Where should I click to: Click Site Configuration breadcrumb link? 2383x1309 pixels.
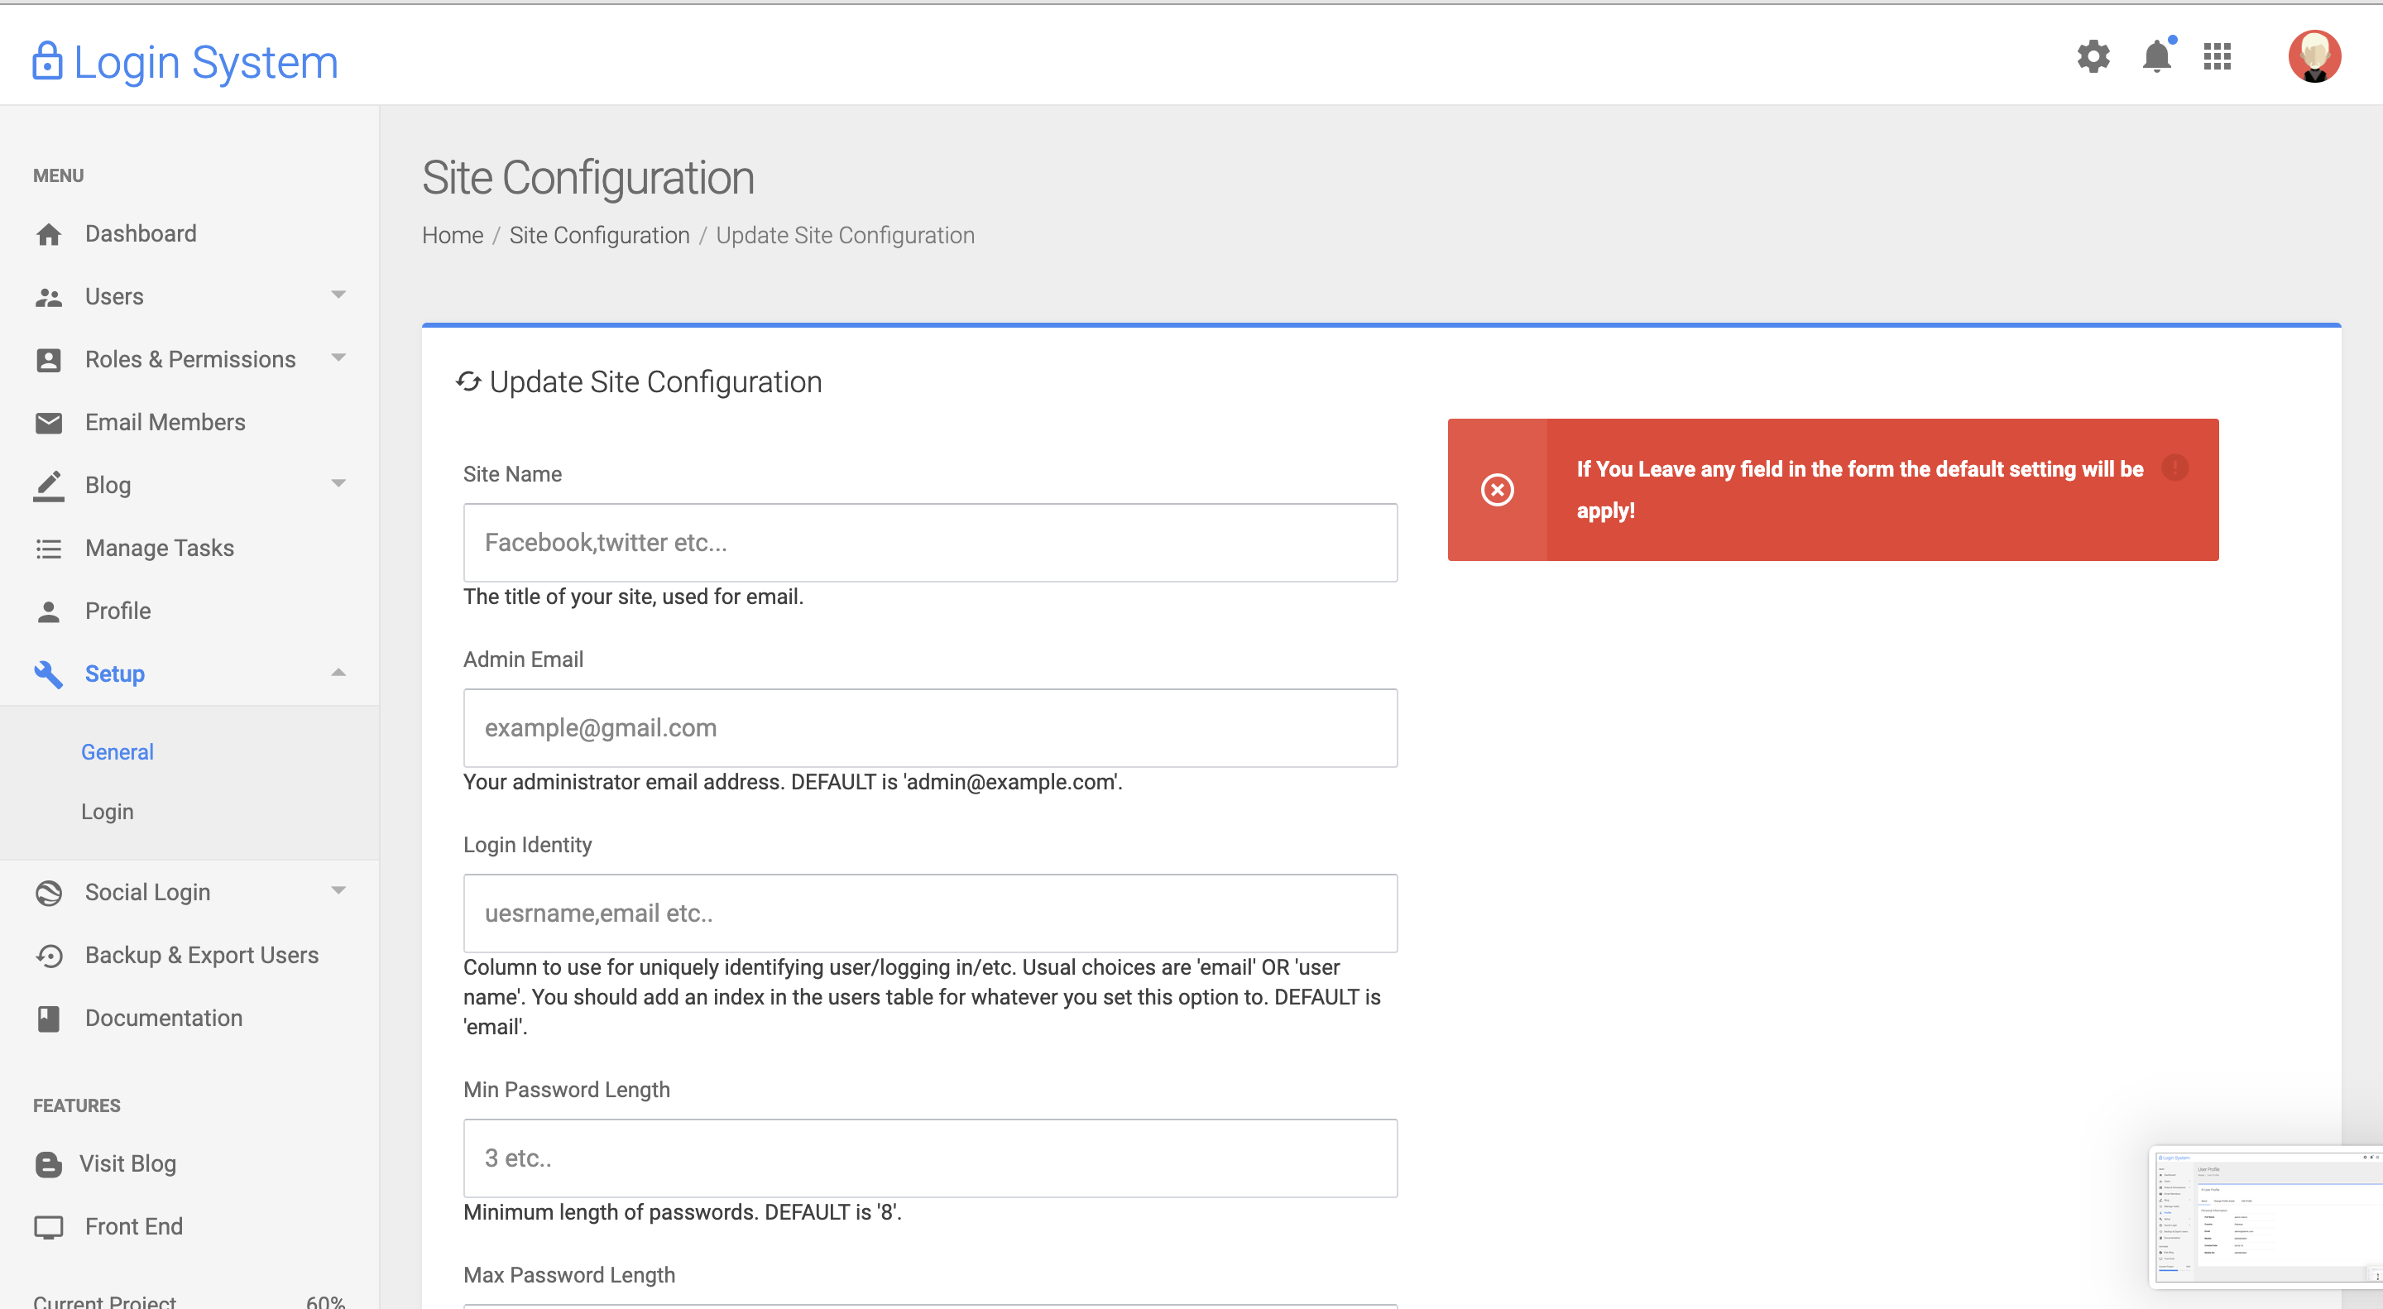coord(599,235)
